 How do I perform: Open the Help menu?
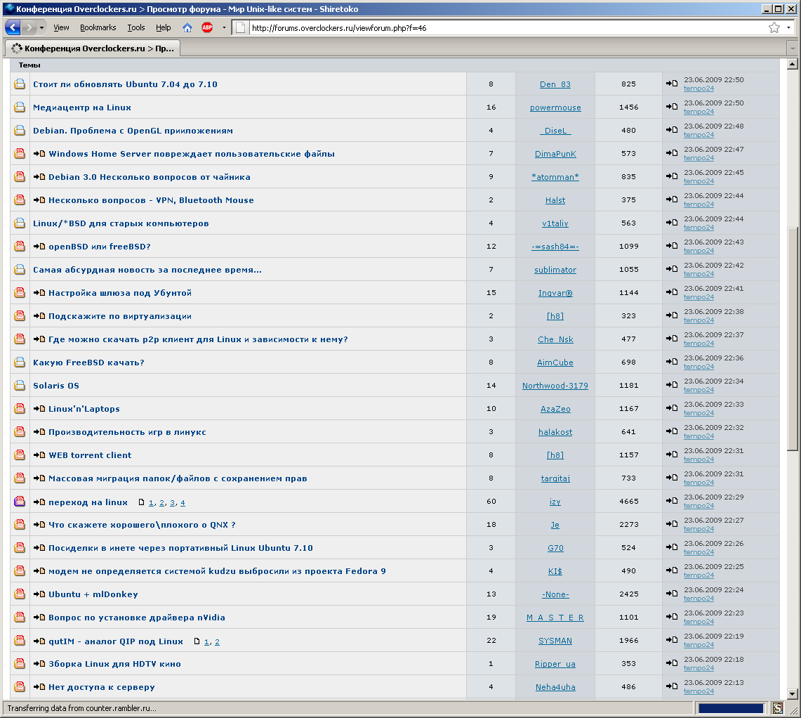pyautogui.click(x=164, y=27)
